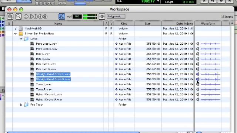Sort by the Date Indexed column header
The image size is (237, 133).
177,24
